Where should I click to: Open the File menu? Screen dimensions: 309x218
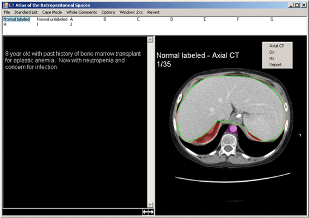(x=7, y=12)
